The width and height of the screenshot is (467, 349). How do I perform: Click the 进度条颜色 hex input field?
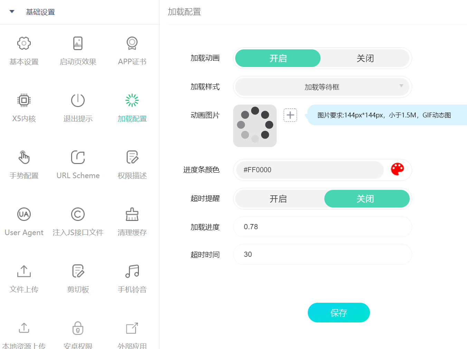click(x=310, y=170)
